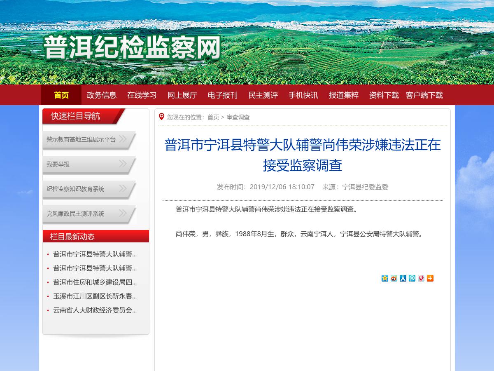Screen dimensions: 494x371
Task: Click the red location pin icon
Action: [x=162, y=117]
